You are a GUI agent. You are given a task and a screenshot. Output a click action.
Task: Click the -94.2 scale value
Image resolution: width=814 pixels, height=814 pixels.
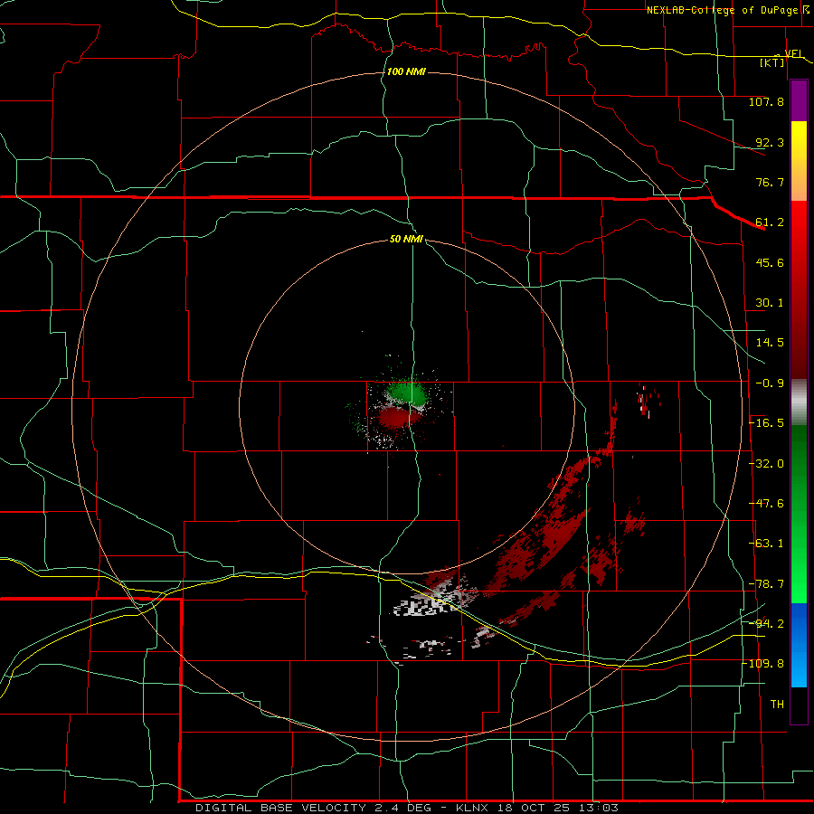pyautogui.click(x=767, y=623)
